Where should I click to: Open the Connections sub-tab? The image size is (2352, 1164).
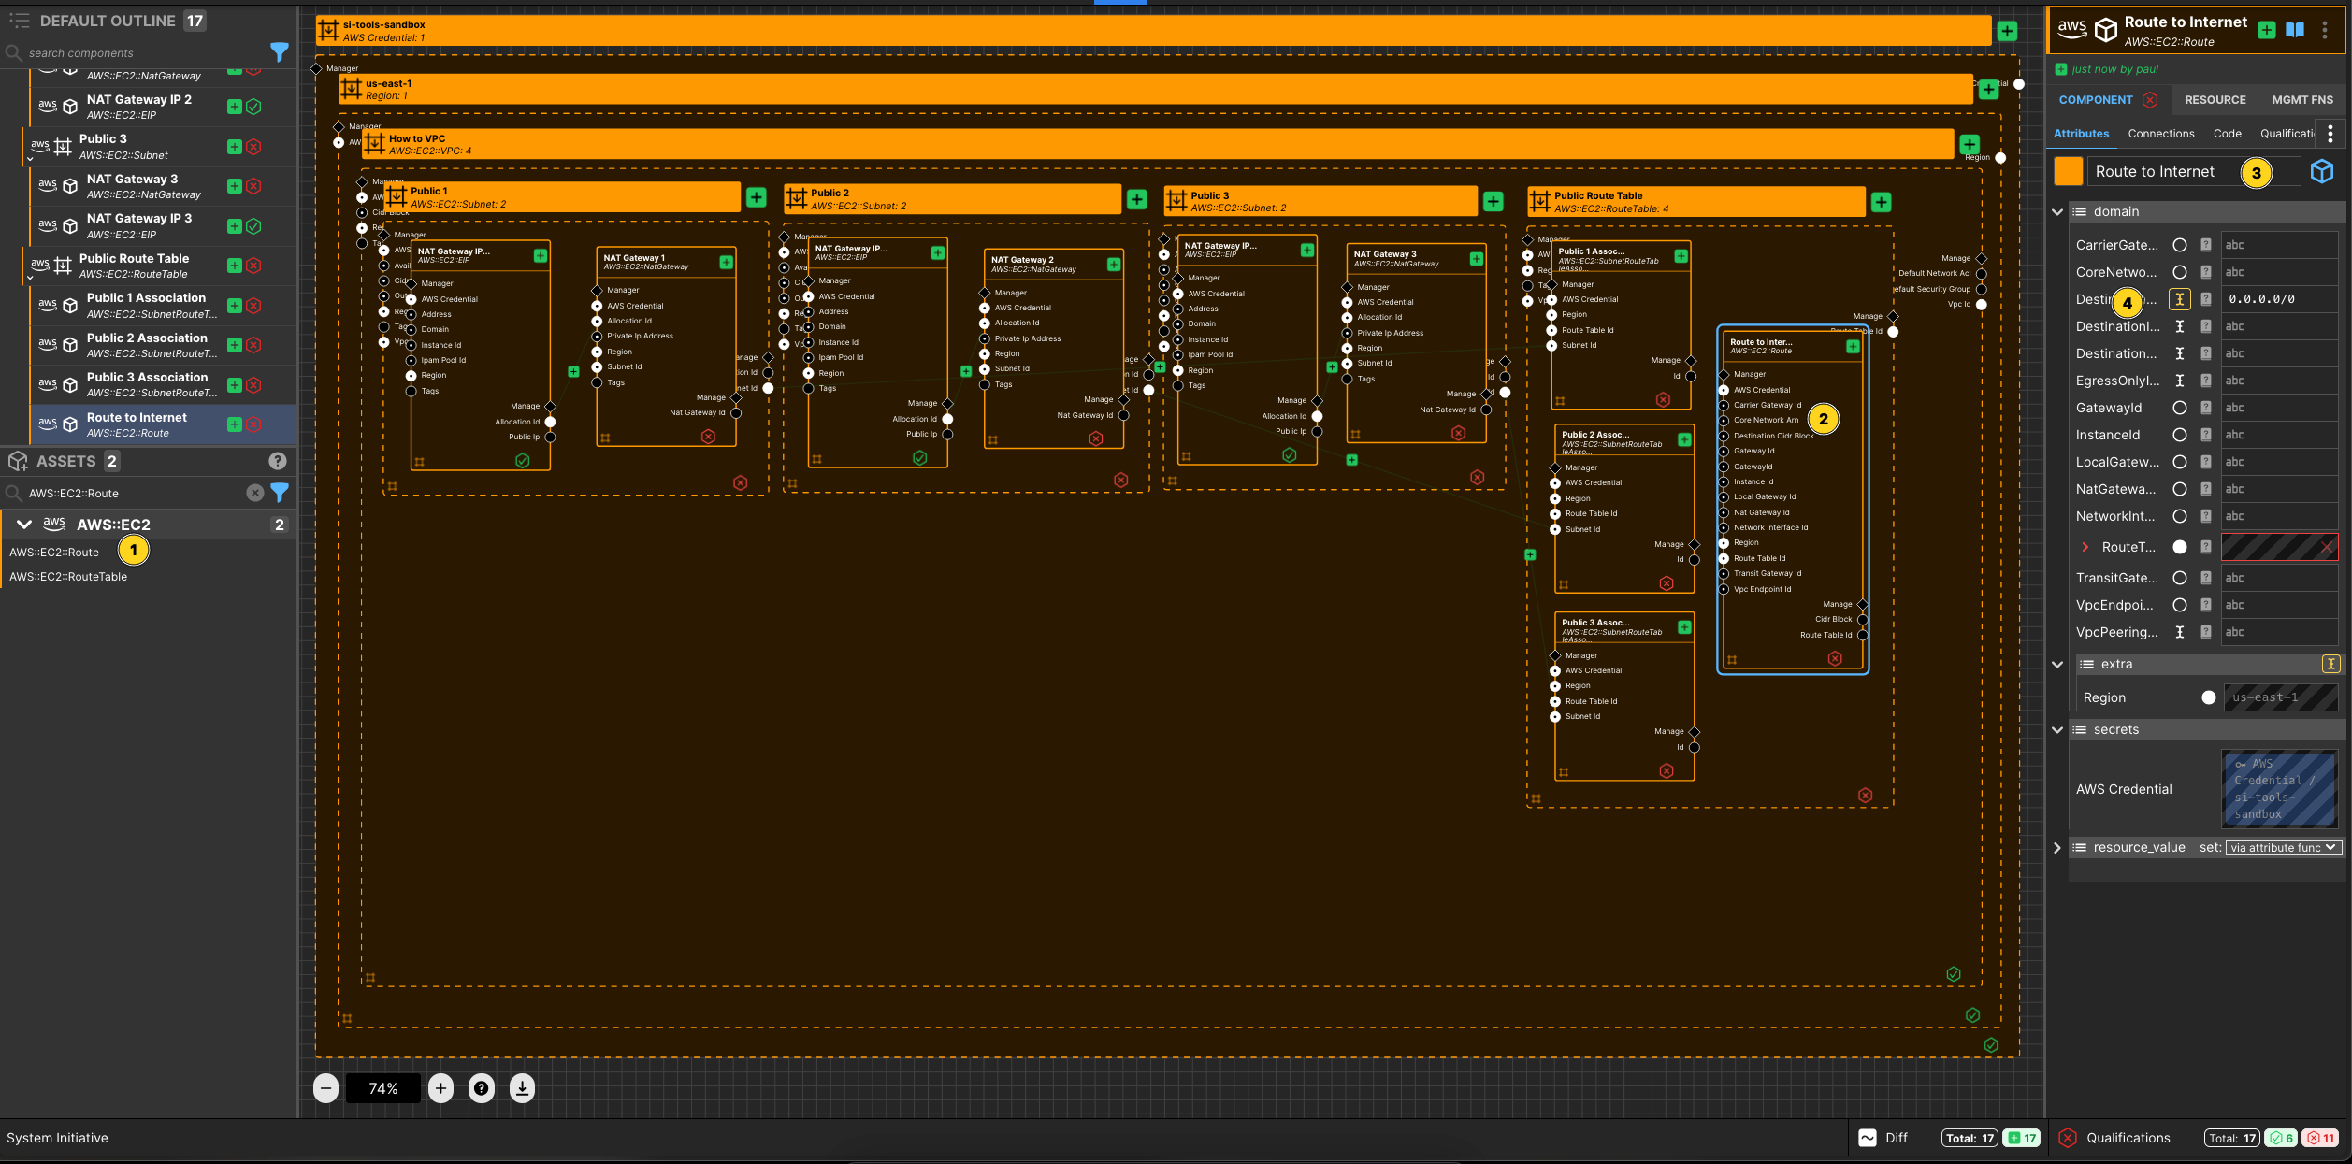pyautogui.click(x=2160, y=134)
